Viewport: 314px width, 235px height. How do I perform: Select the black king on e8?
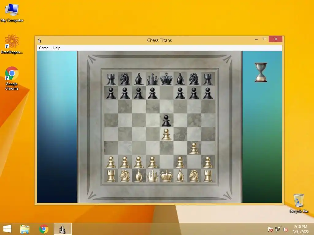pos(167,79)
